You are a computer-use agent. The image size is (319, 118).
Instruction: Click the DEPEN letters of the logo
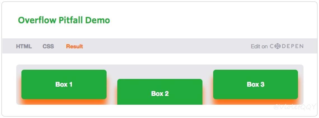(292, 46)
